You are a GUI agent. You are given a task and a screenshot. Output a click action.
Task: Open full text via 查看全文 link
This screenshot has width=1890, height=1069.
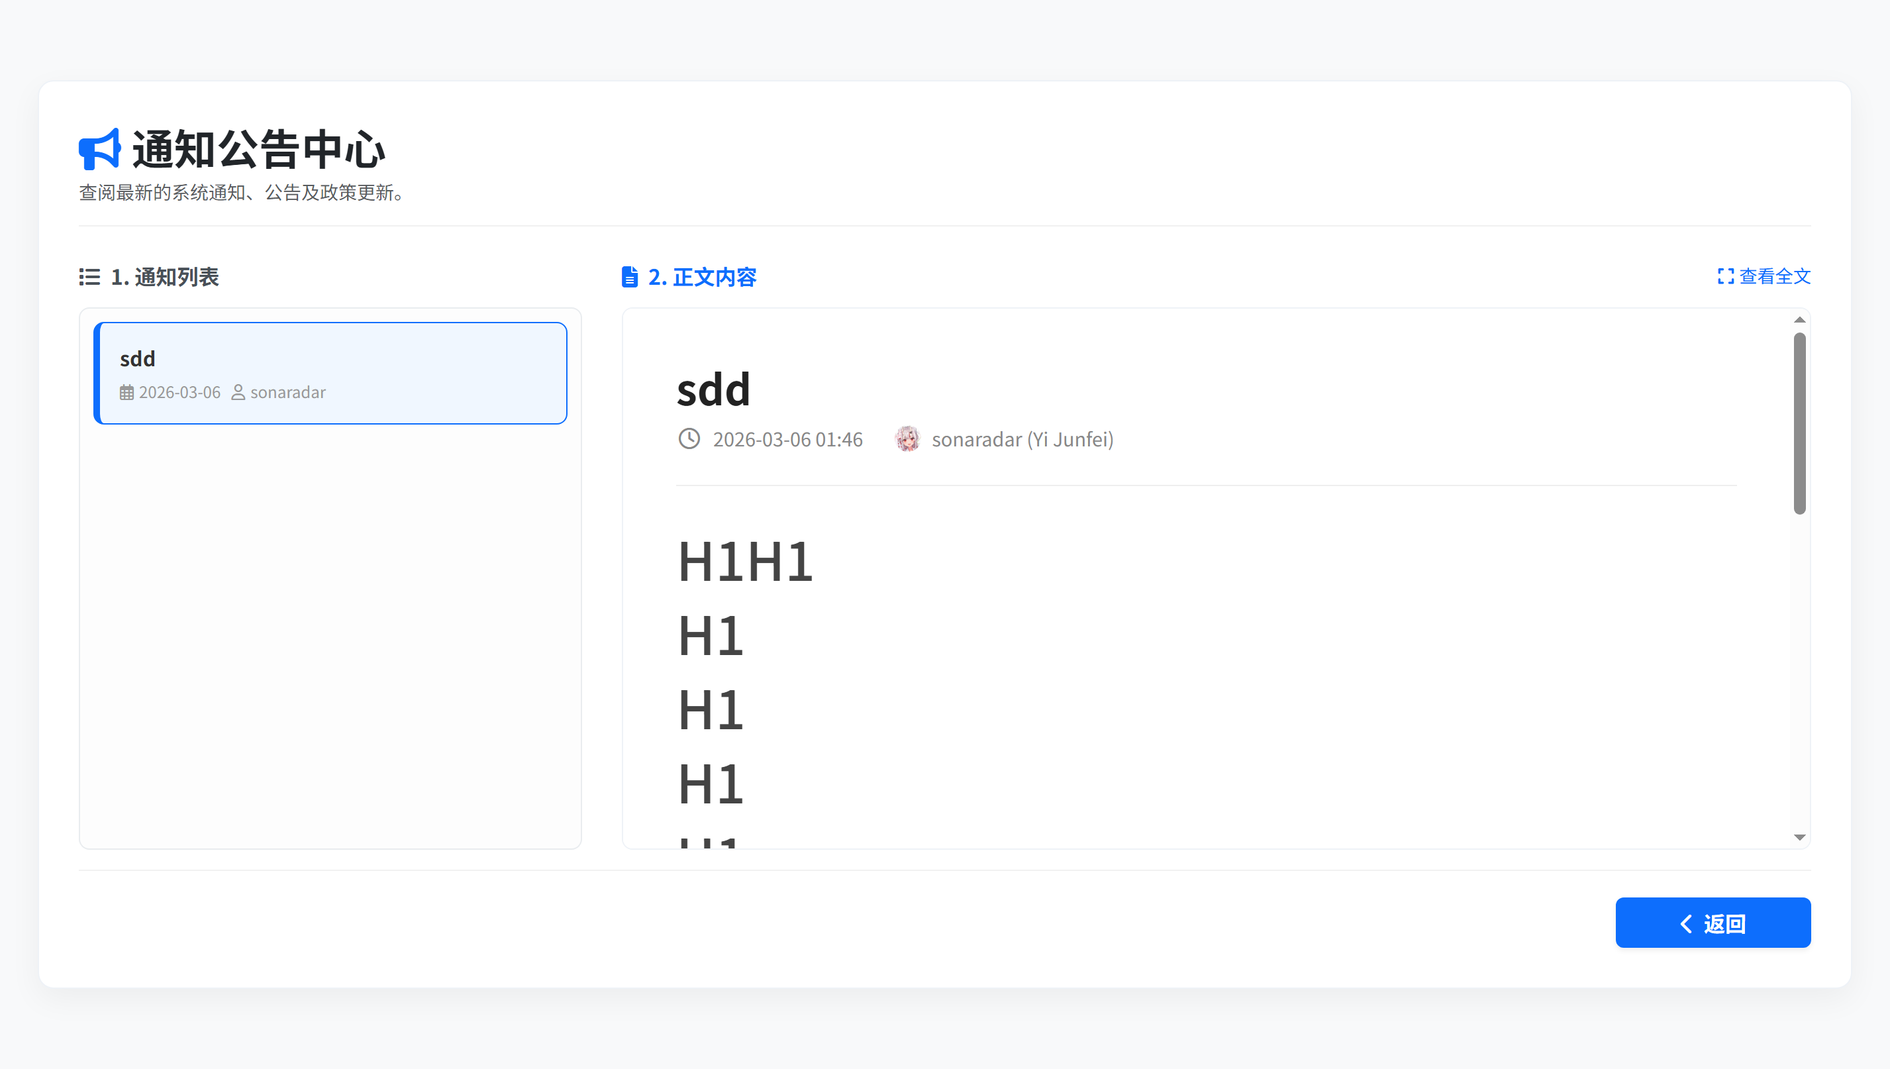tap(1774, 276)
